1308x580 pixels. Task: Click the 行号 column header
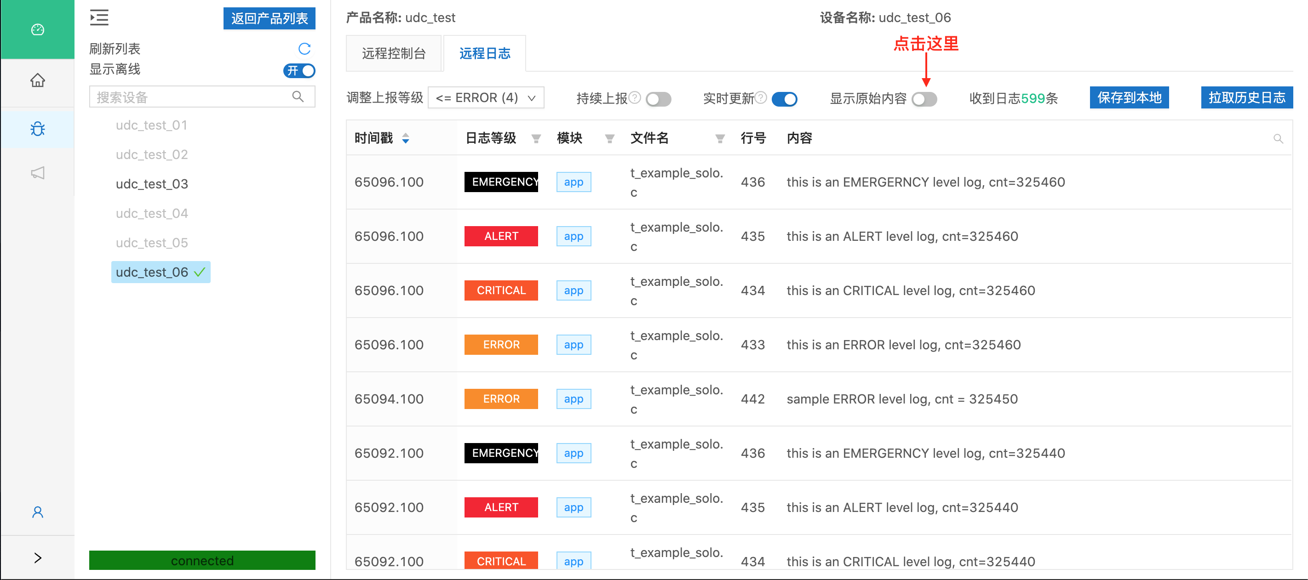(x=753, y=138)
